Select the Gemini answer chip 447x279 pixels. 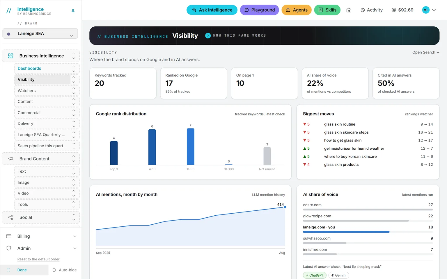click(339, 275)
